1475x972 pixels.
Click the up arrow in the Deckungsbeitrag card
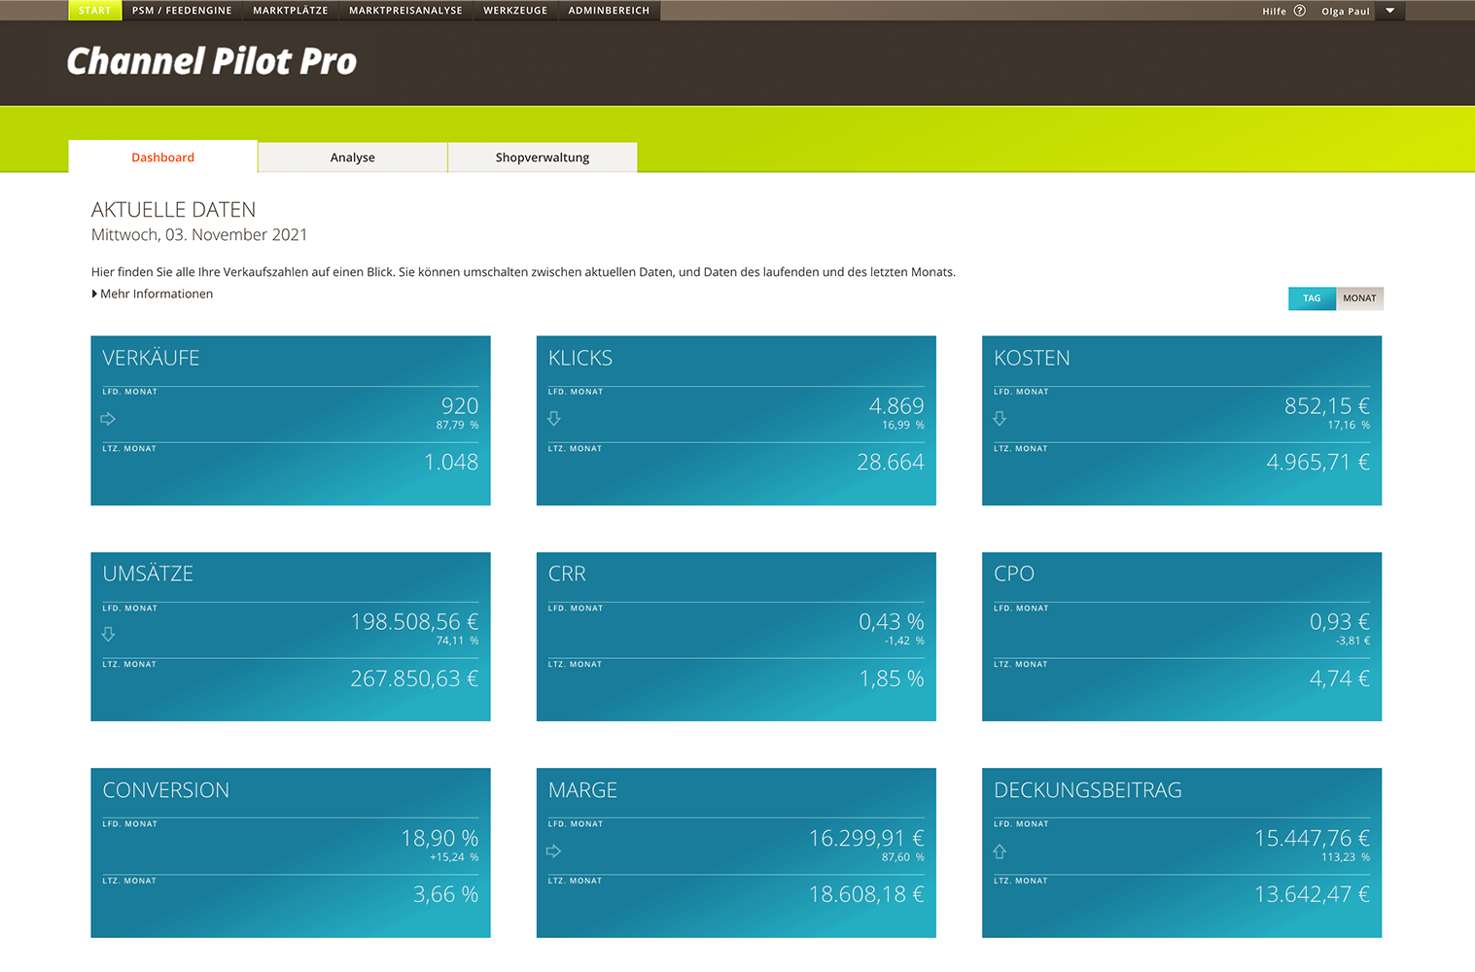1000,851
